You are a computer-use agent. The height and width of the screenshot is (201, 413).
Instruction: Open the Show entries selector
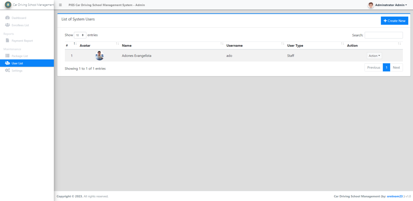point(80,35)
